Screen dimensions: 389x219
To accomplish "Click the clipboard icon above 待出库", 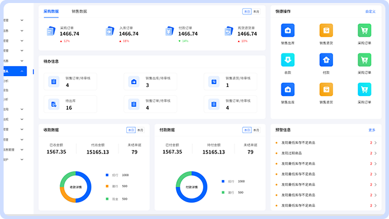I will click(54, 82).
